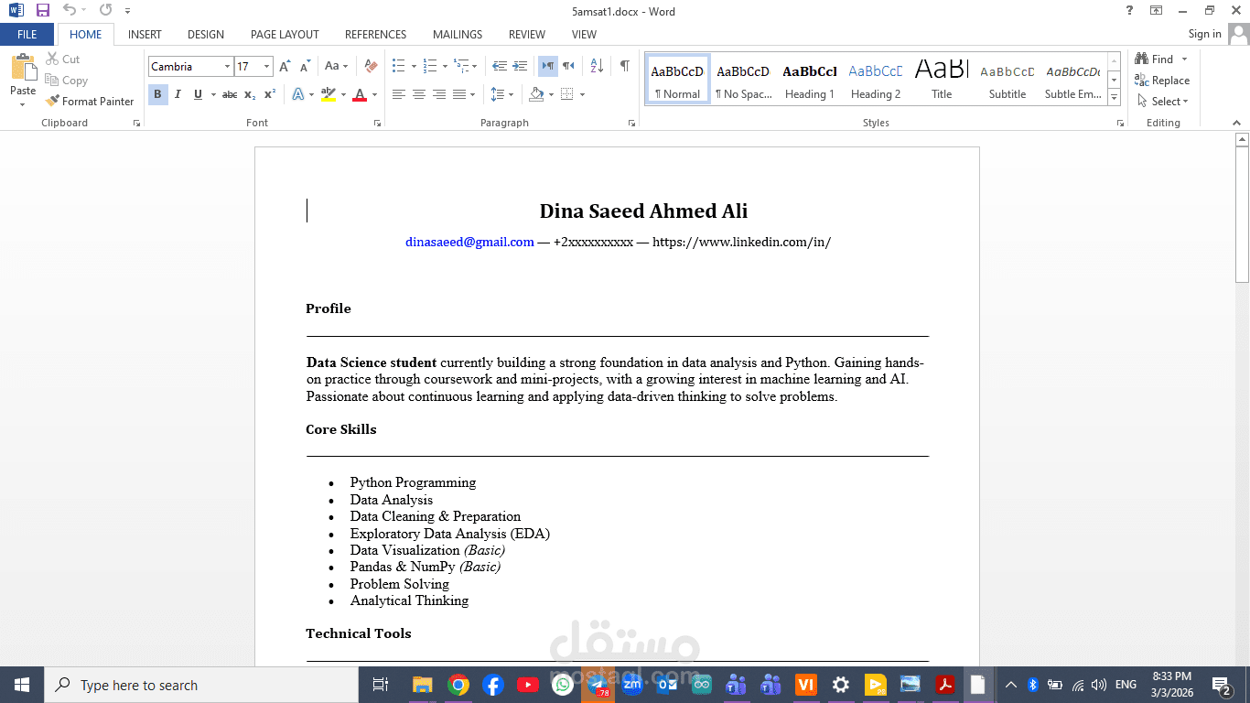Align text to the right
Viewport: 1250px width, 703px height.
pos(439,94)
